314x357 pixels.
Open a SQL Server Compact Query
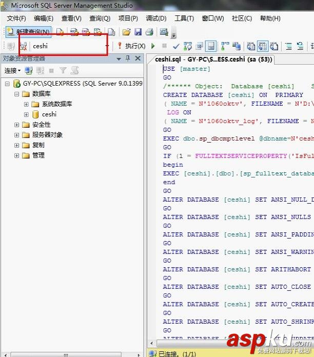point(111,32)
